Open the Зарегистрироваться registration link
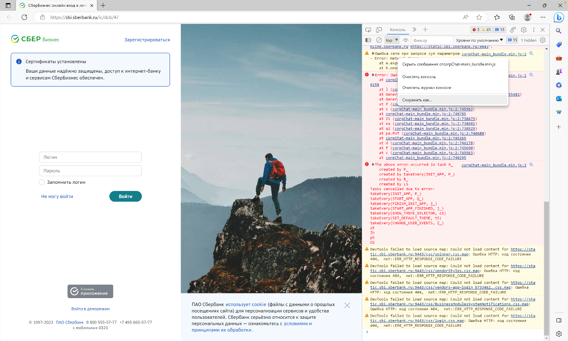 (147, 40)
